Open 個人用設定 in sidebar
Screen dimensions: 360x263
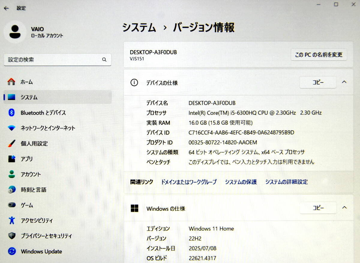click(x=58, y=144)
